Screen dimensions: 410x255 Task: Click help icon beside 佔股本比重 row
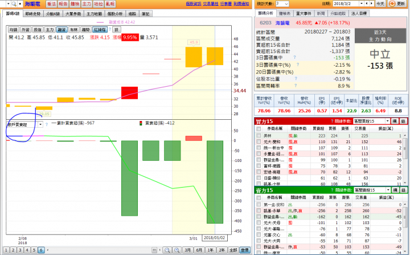coord(296,78)
